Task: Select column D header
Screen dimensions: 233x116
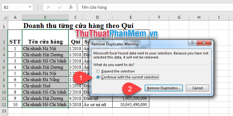Action: 97,17
